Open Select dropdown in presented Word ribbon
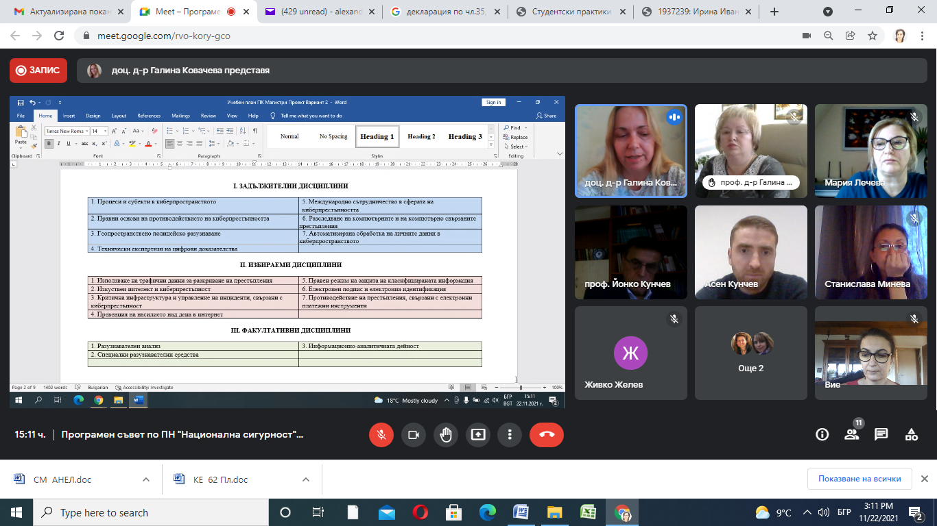 tap(514, 147)
